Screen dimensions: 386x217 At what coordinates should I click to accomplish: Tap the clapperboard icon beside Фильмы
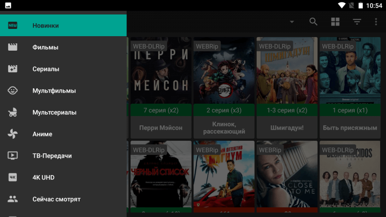(x=13, y=47)
